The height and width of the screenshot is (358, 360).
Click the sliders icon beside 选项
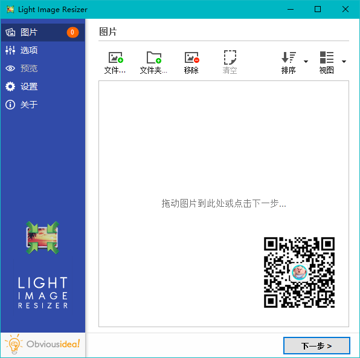click(10, 50)
